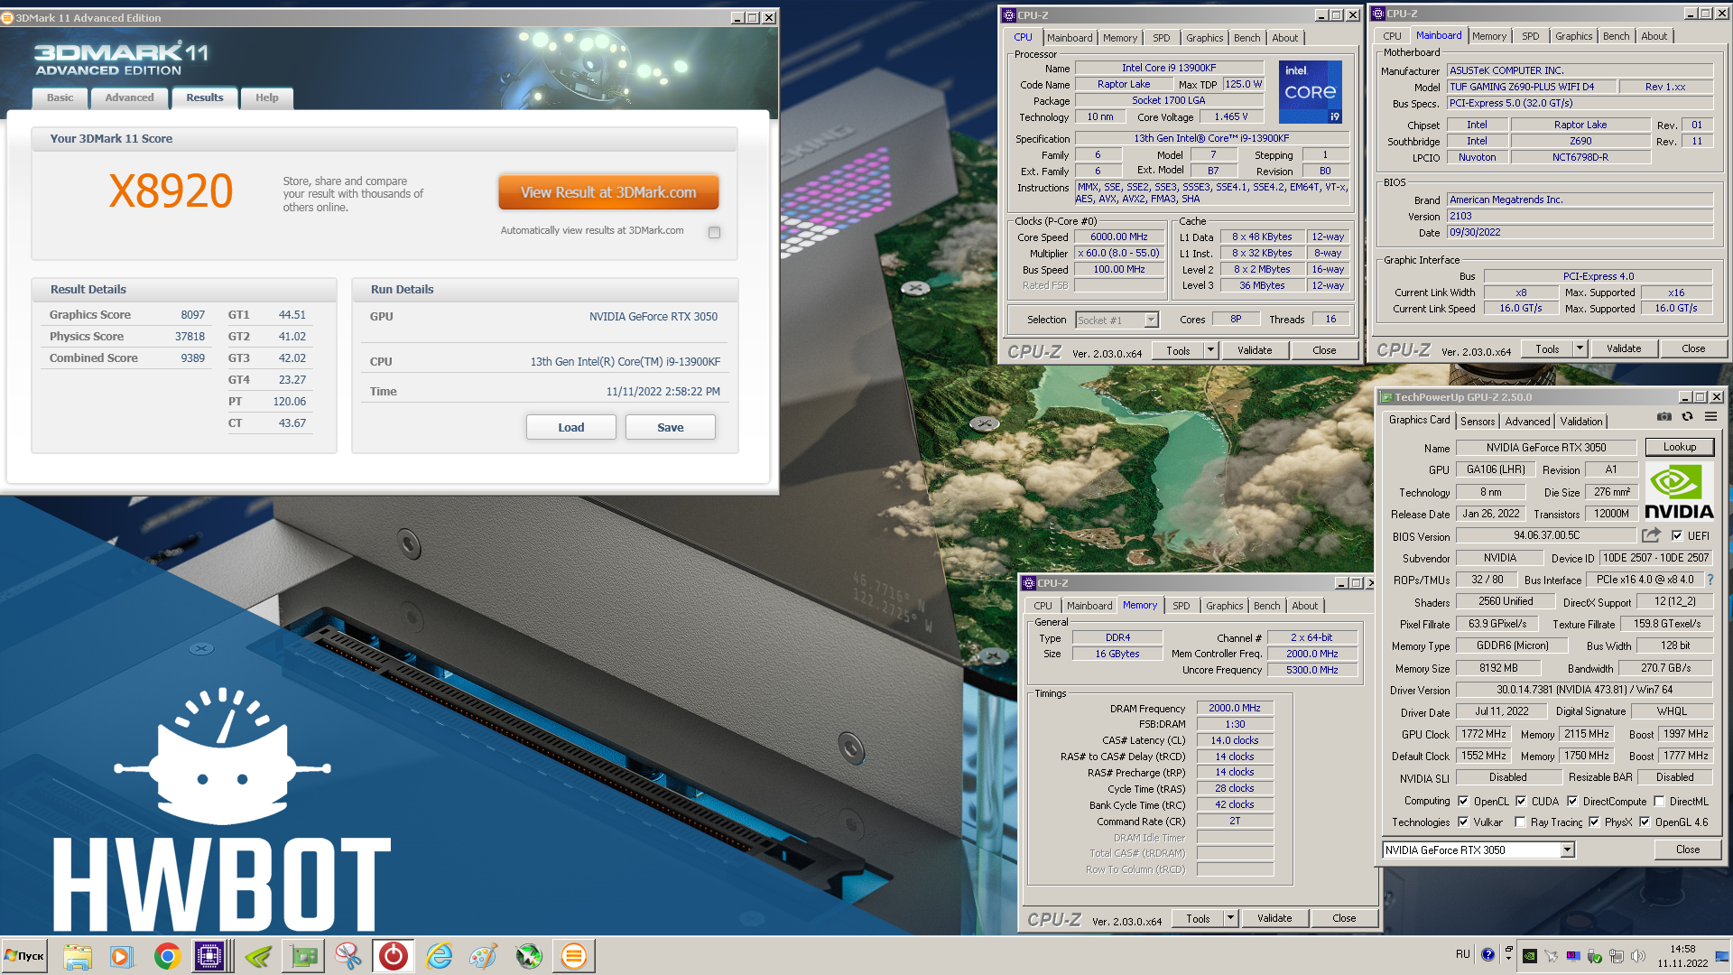Open the Help tab in 3DMark 11

point(266,97)
